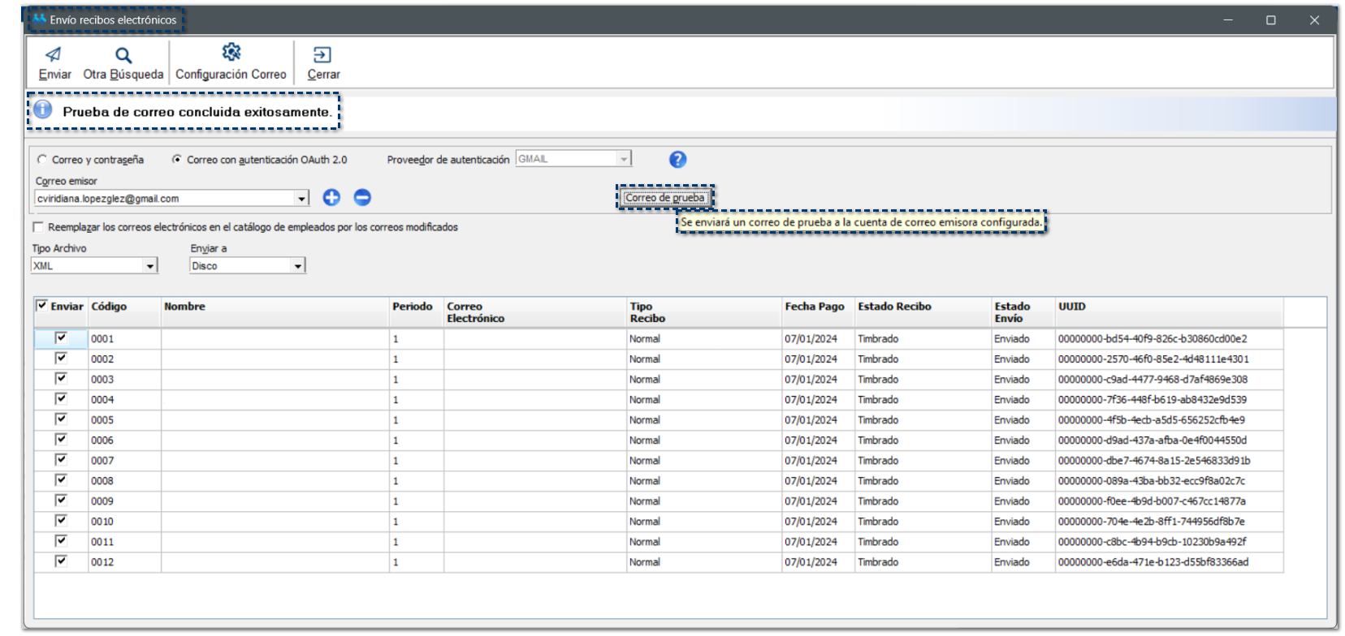Uncheck the Enviar box for employee 0005

point(61,419)
